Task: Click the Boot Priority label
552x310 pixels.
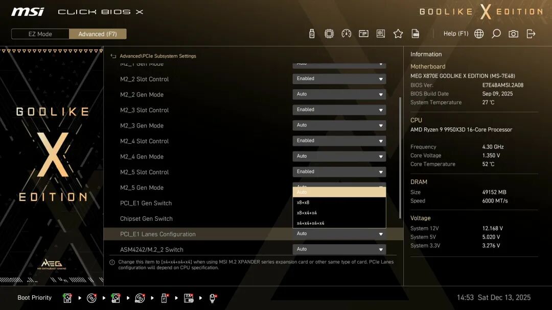Action: click(x=35, y=298)
